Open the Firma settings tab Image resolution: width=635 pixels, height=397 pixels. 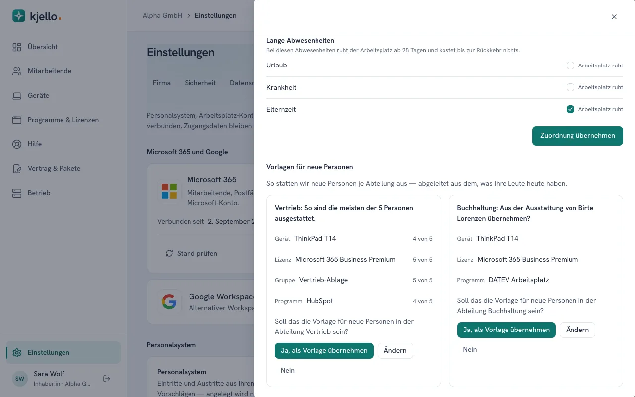tap(162, 83)
